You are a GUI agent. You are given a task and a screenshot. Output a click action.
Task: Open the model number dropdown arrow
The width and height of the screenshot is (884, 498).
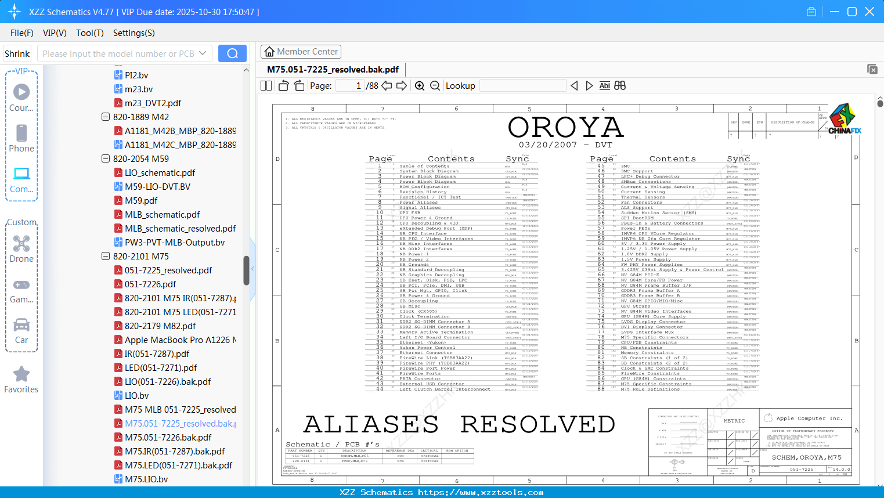coord(203,53)
